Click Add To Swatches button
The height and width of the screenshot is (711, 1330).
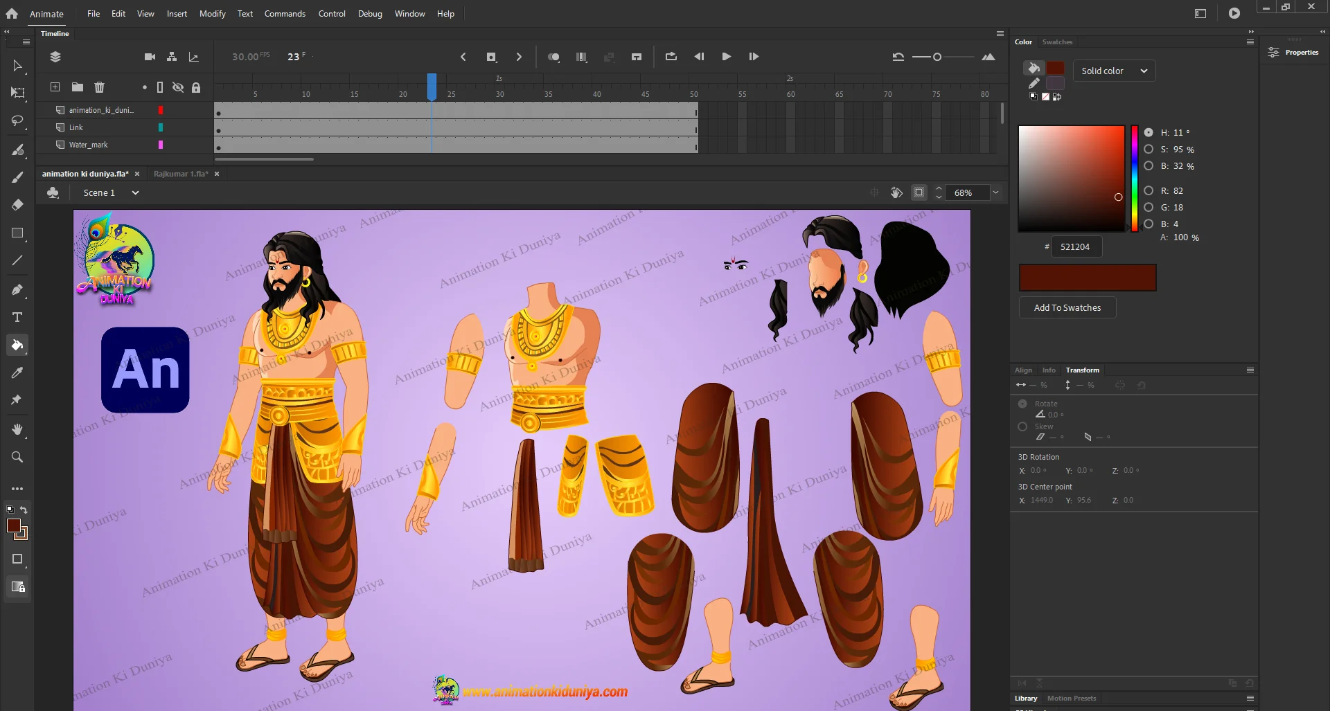pos(1067,307)
